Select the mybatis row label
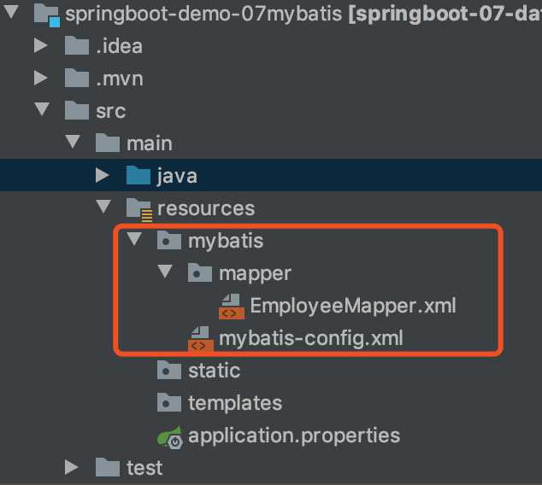Image resolution: width=542 pixels, height=485 pixels. click(x=226, y=241)
